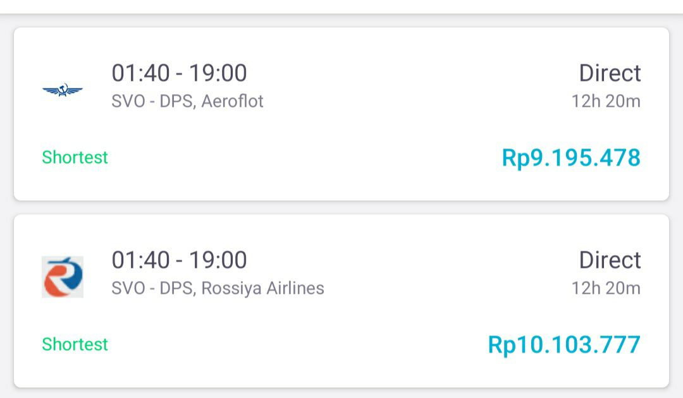Open the Aeroflot flight result card
This screenshot has height=398, width=683.
click(x=341, y=114)
